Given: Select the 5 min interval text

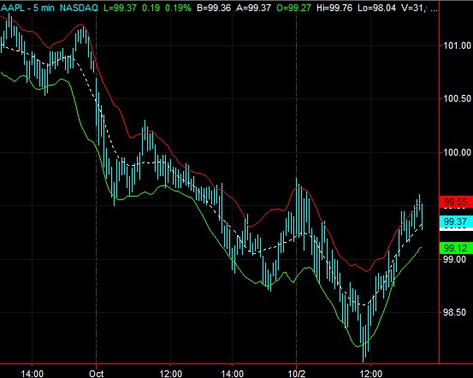Looking at the screenshot, I should click(44, 8).
